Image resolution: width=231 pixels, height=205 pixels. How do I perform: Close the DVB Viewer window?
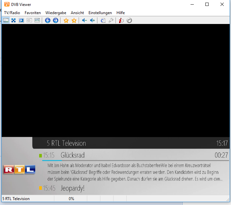pyautogui.click(x=222, y=4)
